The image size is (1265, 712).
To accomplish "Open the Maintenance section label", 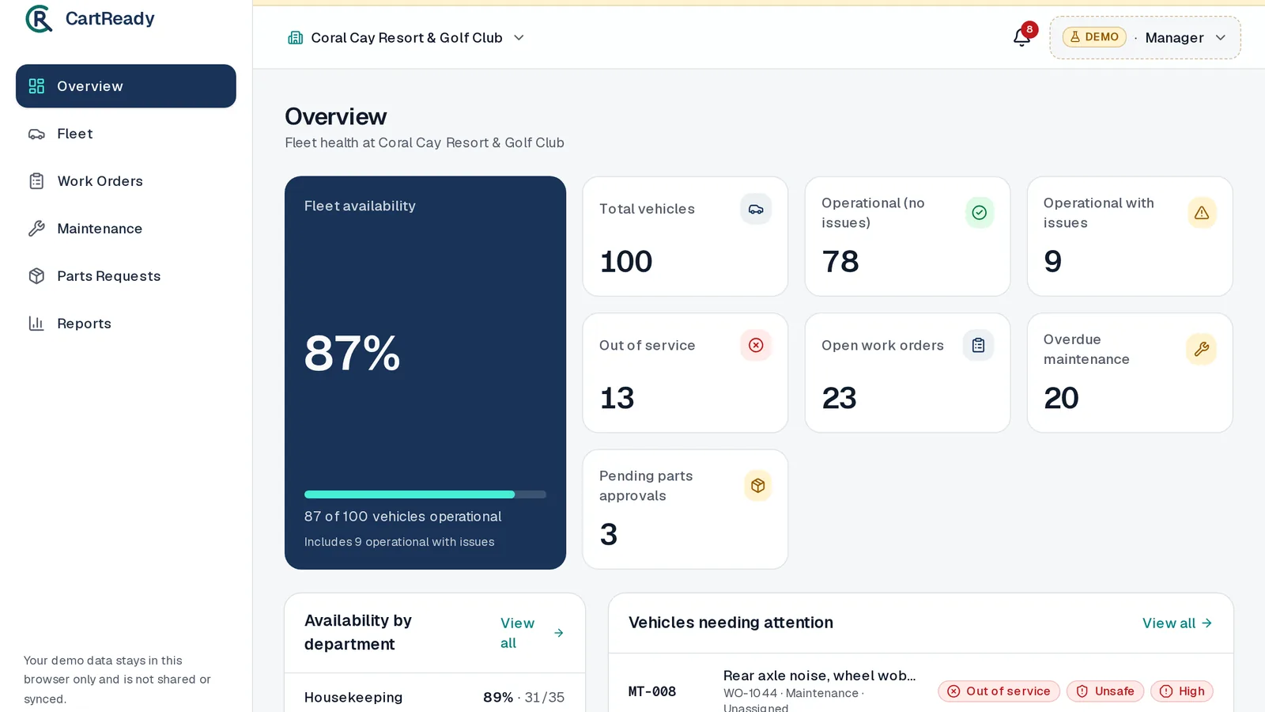I will point(100,229).
